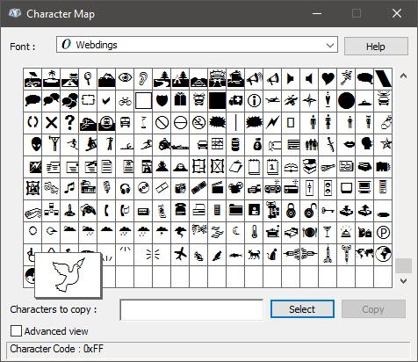Choose the magnifying glass glyph
Viewport: 418px width, 362px height.
[88, 79]
